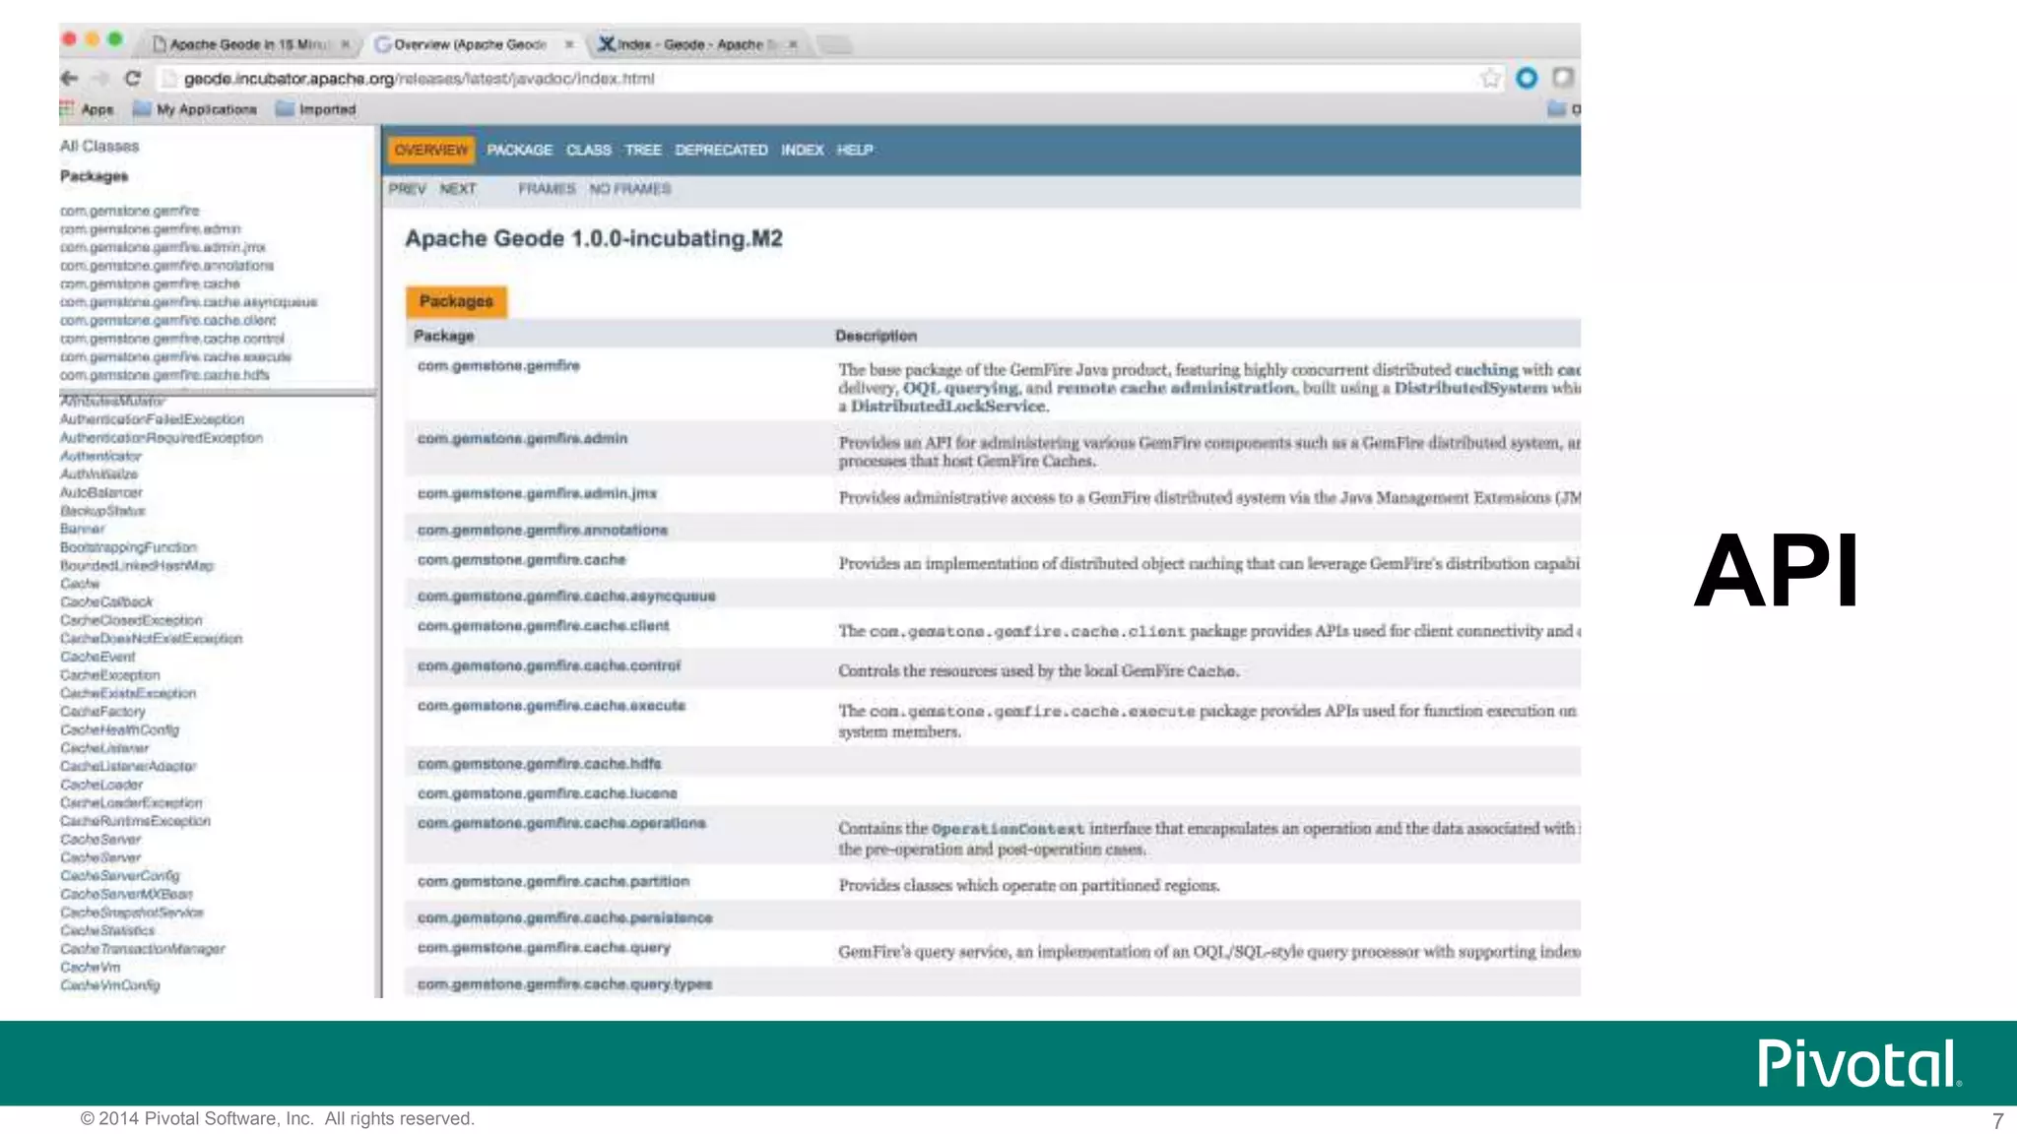Open INDEX in javadoc navigation bar
2017x1134 pixels.
(802, 150)
